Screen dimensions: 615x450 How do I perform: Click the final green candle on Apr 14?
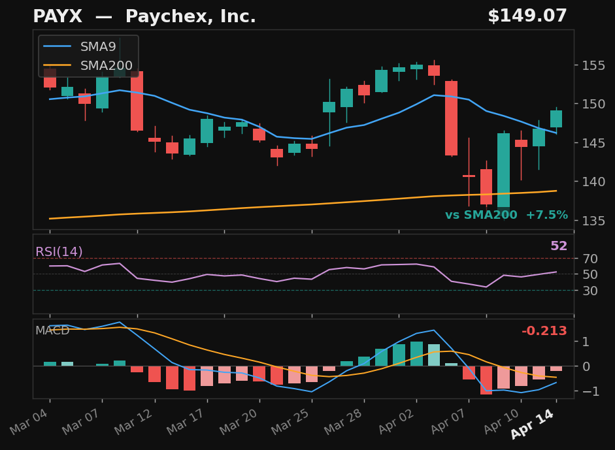556,119
